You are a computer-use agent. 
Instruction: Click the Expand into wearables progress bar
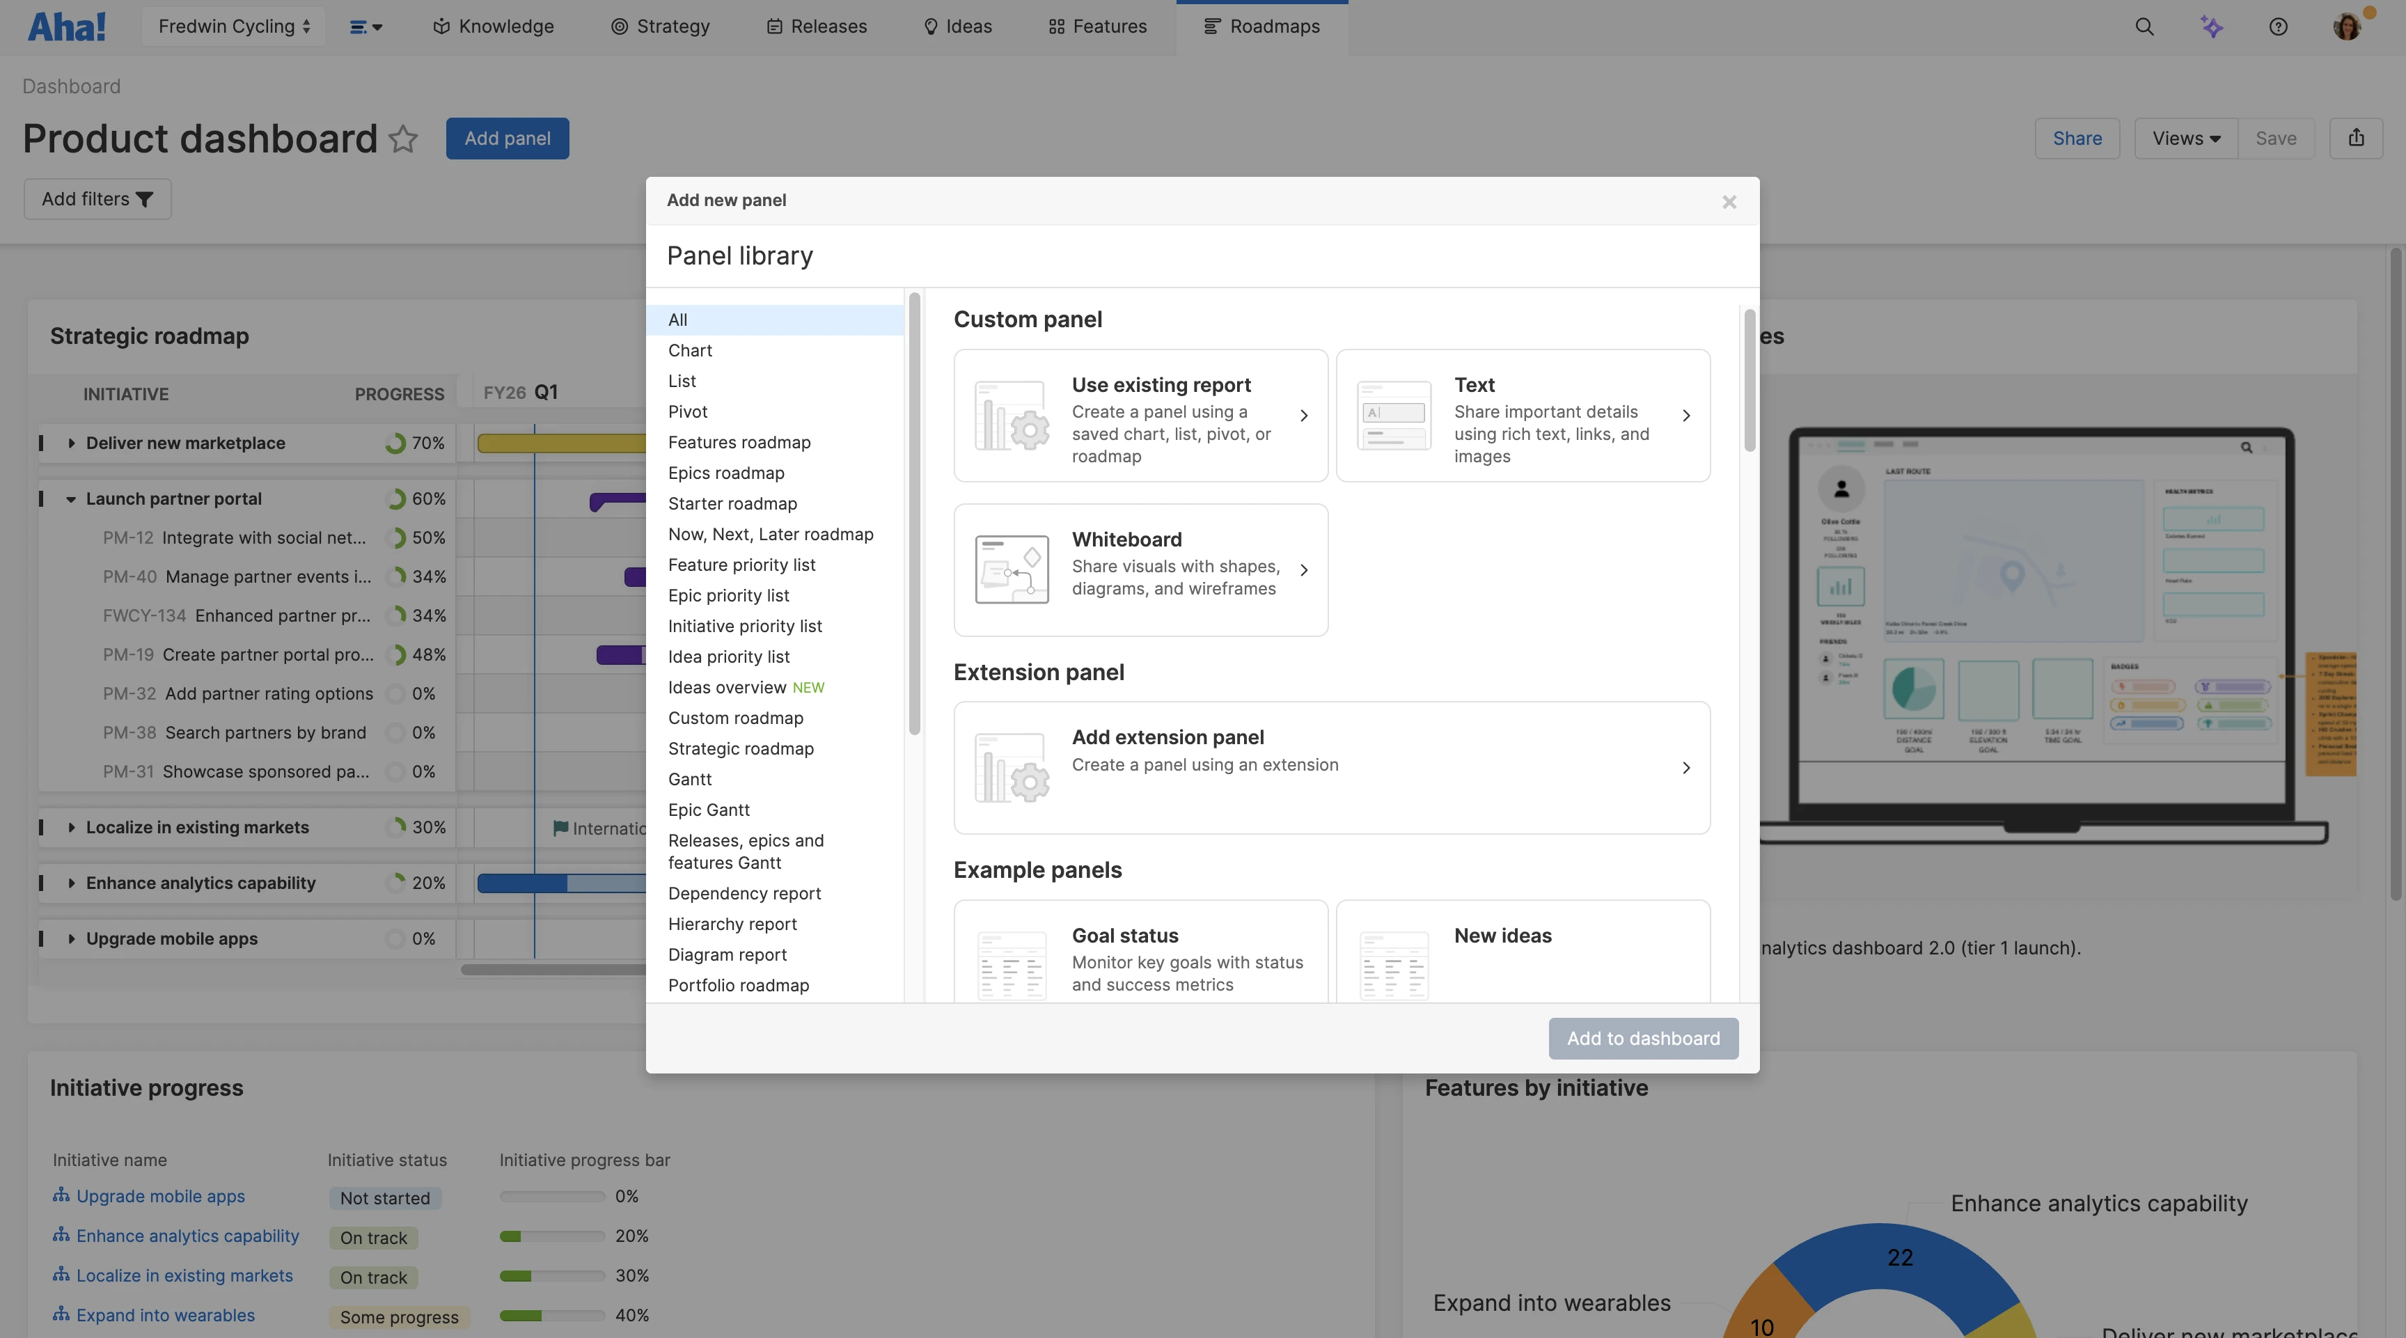pos(553,1316)
